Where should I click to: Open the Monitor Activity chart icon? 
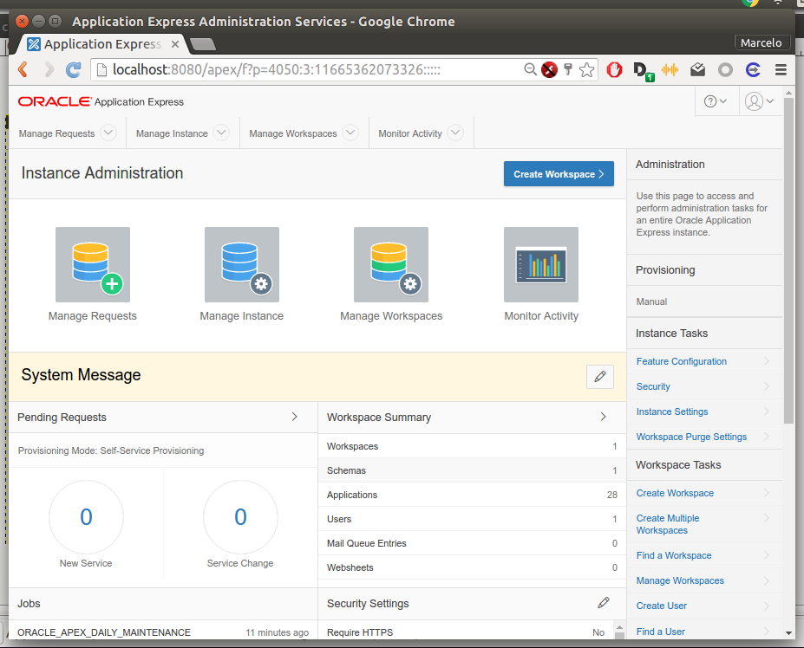tap(541, 264)
